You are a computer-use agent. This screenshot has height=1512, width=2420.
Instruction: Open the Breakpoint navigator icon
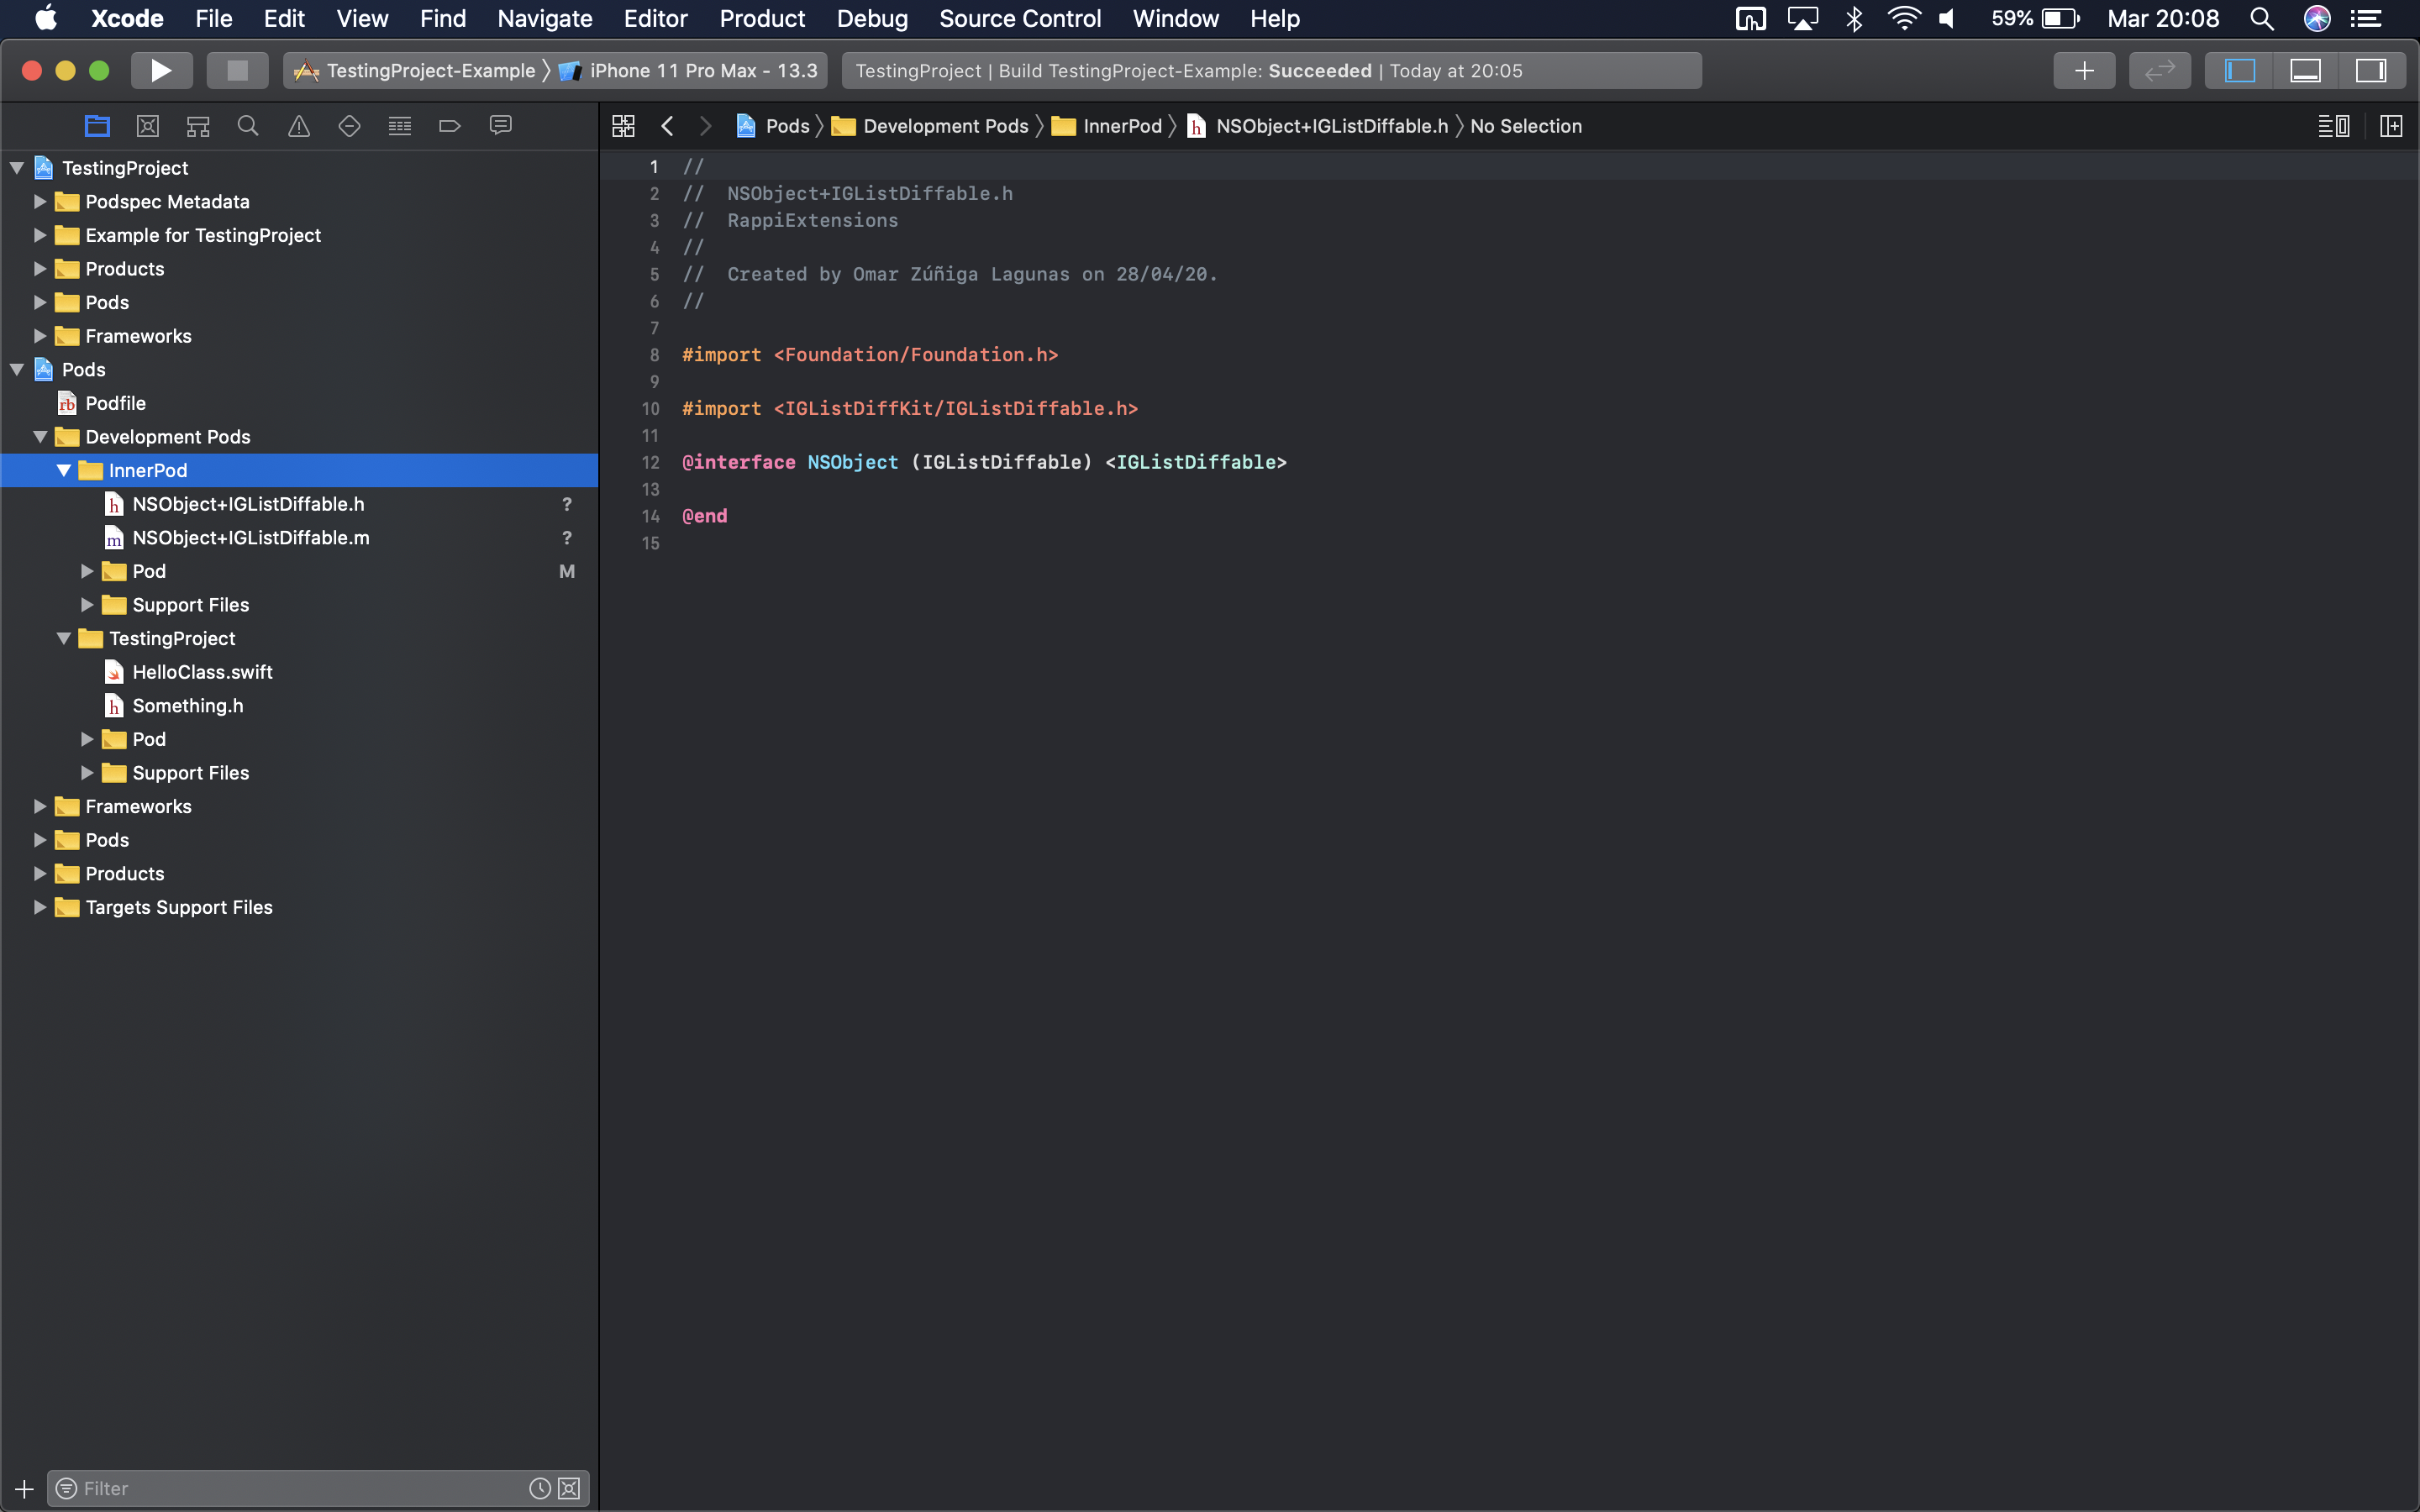point(449,126)
